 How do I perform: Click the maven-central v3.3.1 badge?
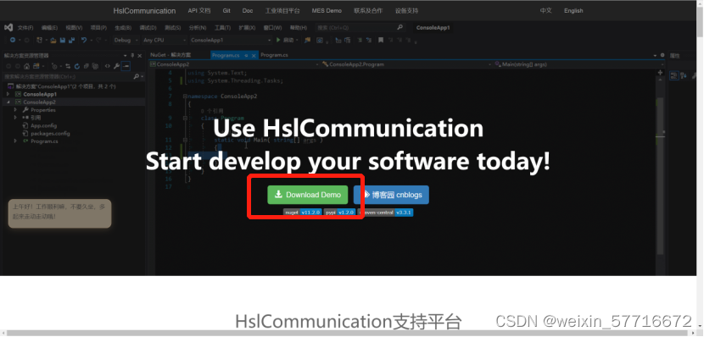pyautogui.click(x=386, y=213)
